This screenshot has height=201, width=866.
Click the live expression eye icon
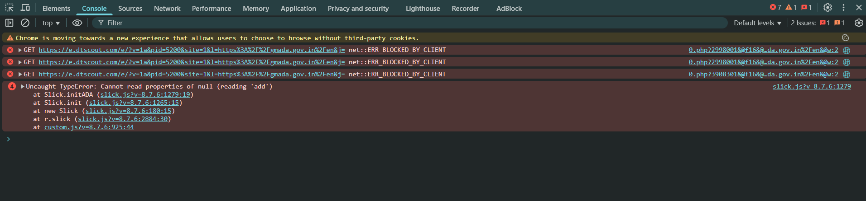coord(77,23)
